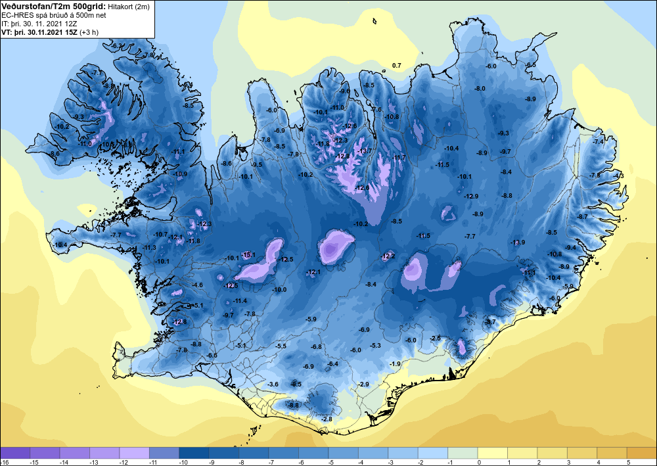
Task: Select the -1.9 temperature value
Action: pyautogui.click(x=395, y=364)
